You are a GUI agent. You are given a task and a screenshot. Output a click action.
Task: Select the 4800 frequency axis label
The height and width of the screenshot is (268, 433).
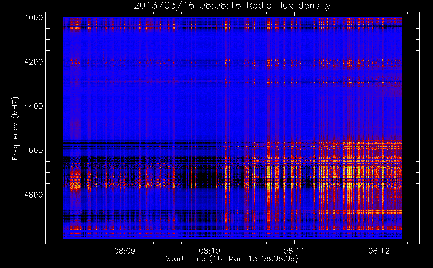coord(33,195)
